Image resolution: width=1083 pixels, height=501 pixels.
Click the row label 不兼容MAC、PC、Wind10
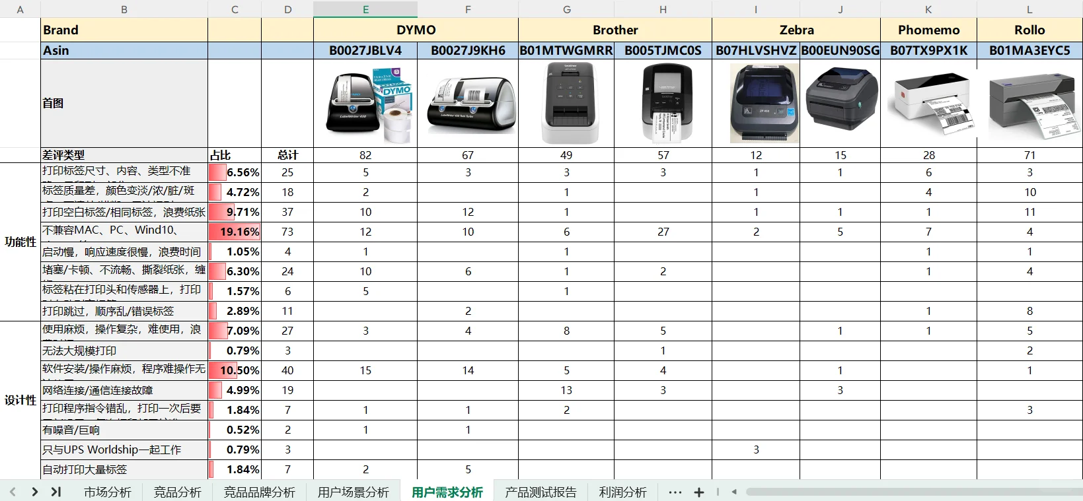pos(124,232)
